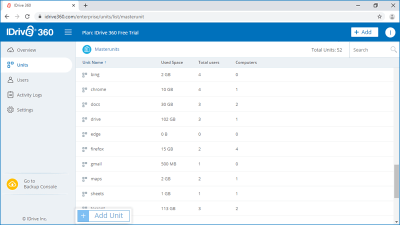
Task: Open the hamburger menu in header
Action: pos(68,32)
